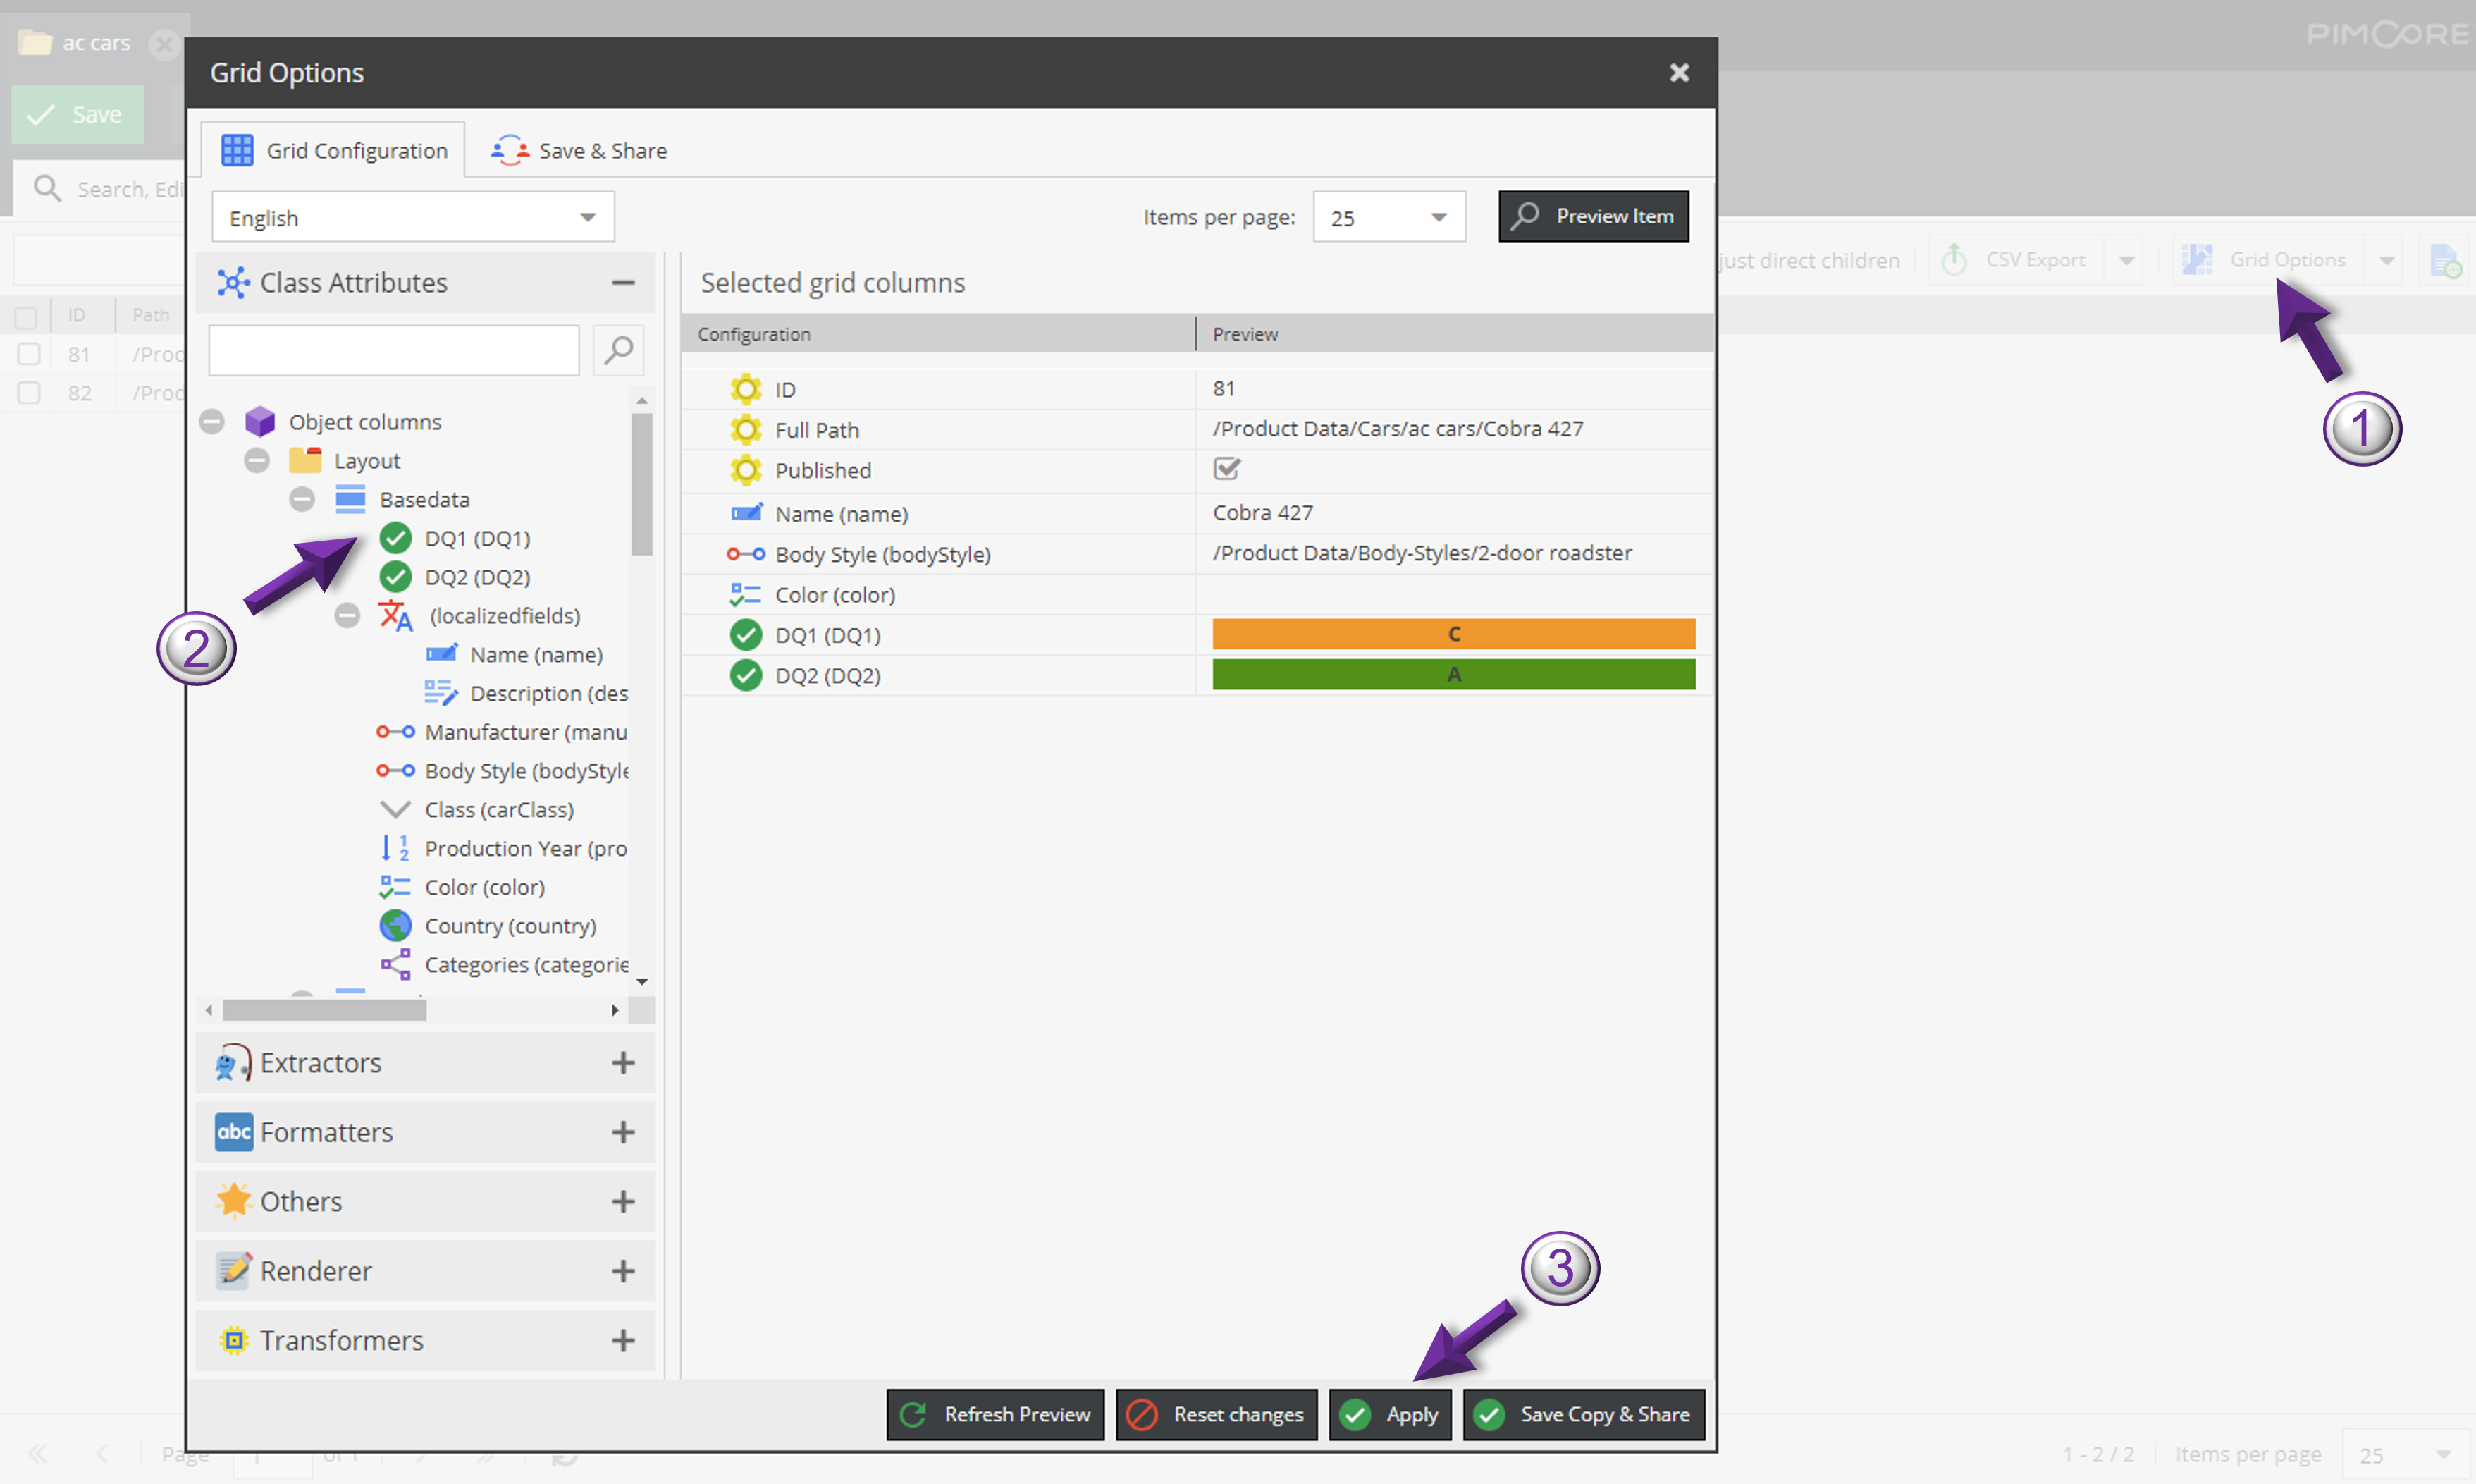The height and width of the screenshot is (1484, 2476).
Task: Click the Categories share-nodes icon
Action: click(396, 965)
